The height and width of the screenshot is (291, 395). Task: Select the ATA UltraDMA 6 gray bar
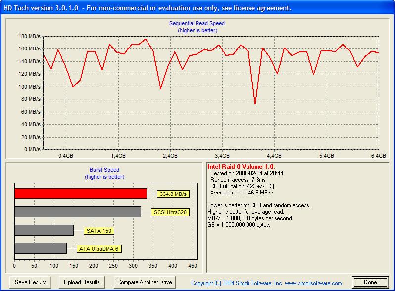pos(41,248)
